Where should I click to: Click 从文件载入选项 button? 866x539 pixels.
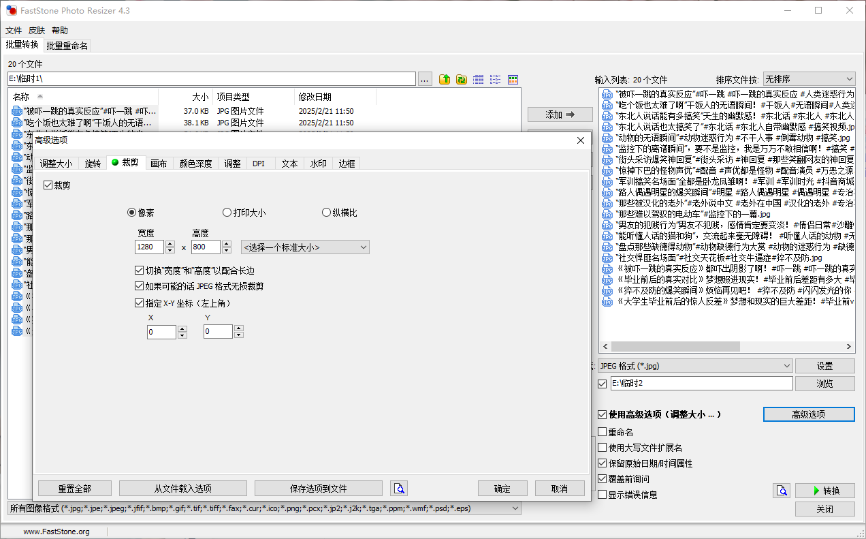click(183, 489)
